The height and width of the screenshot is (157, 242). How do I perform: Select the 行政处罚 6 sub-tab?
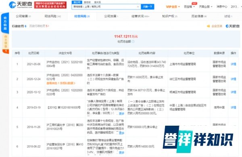(x=19, y=26)
